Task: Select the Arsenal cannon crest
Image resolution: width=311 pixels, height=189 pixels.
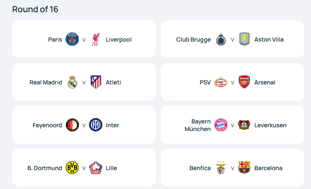Action: [244, 82]
